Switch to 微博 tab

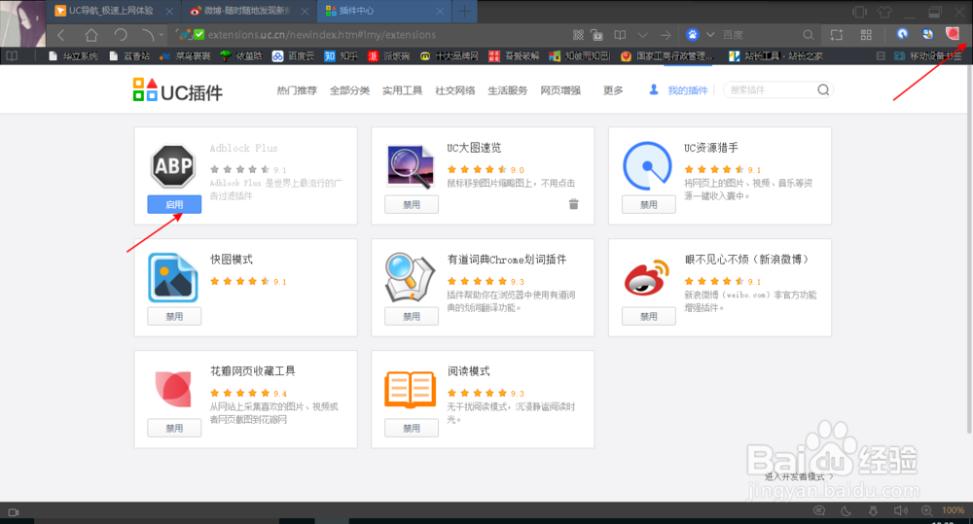(249, 11)
